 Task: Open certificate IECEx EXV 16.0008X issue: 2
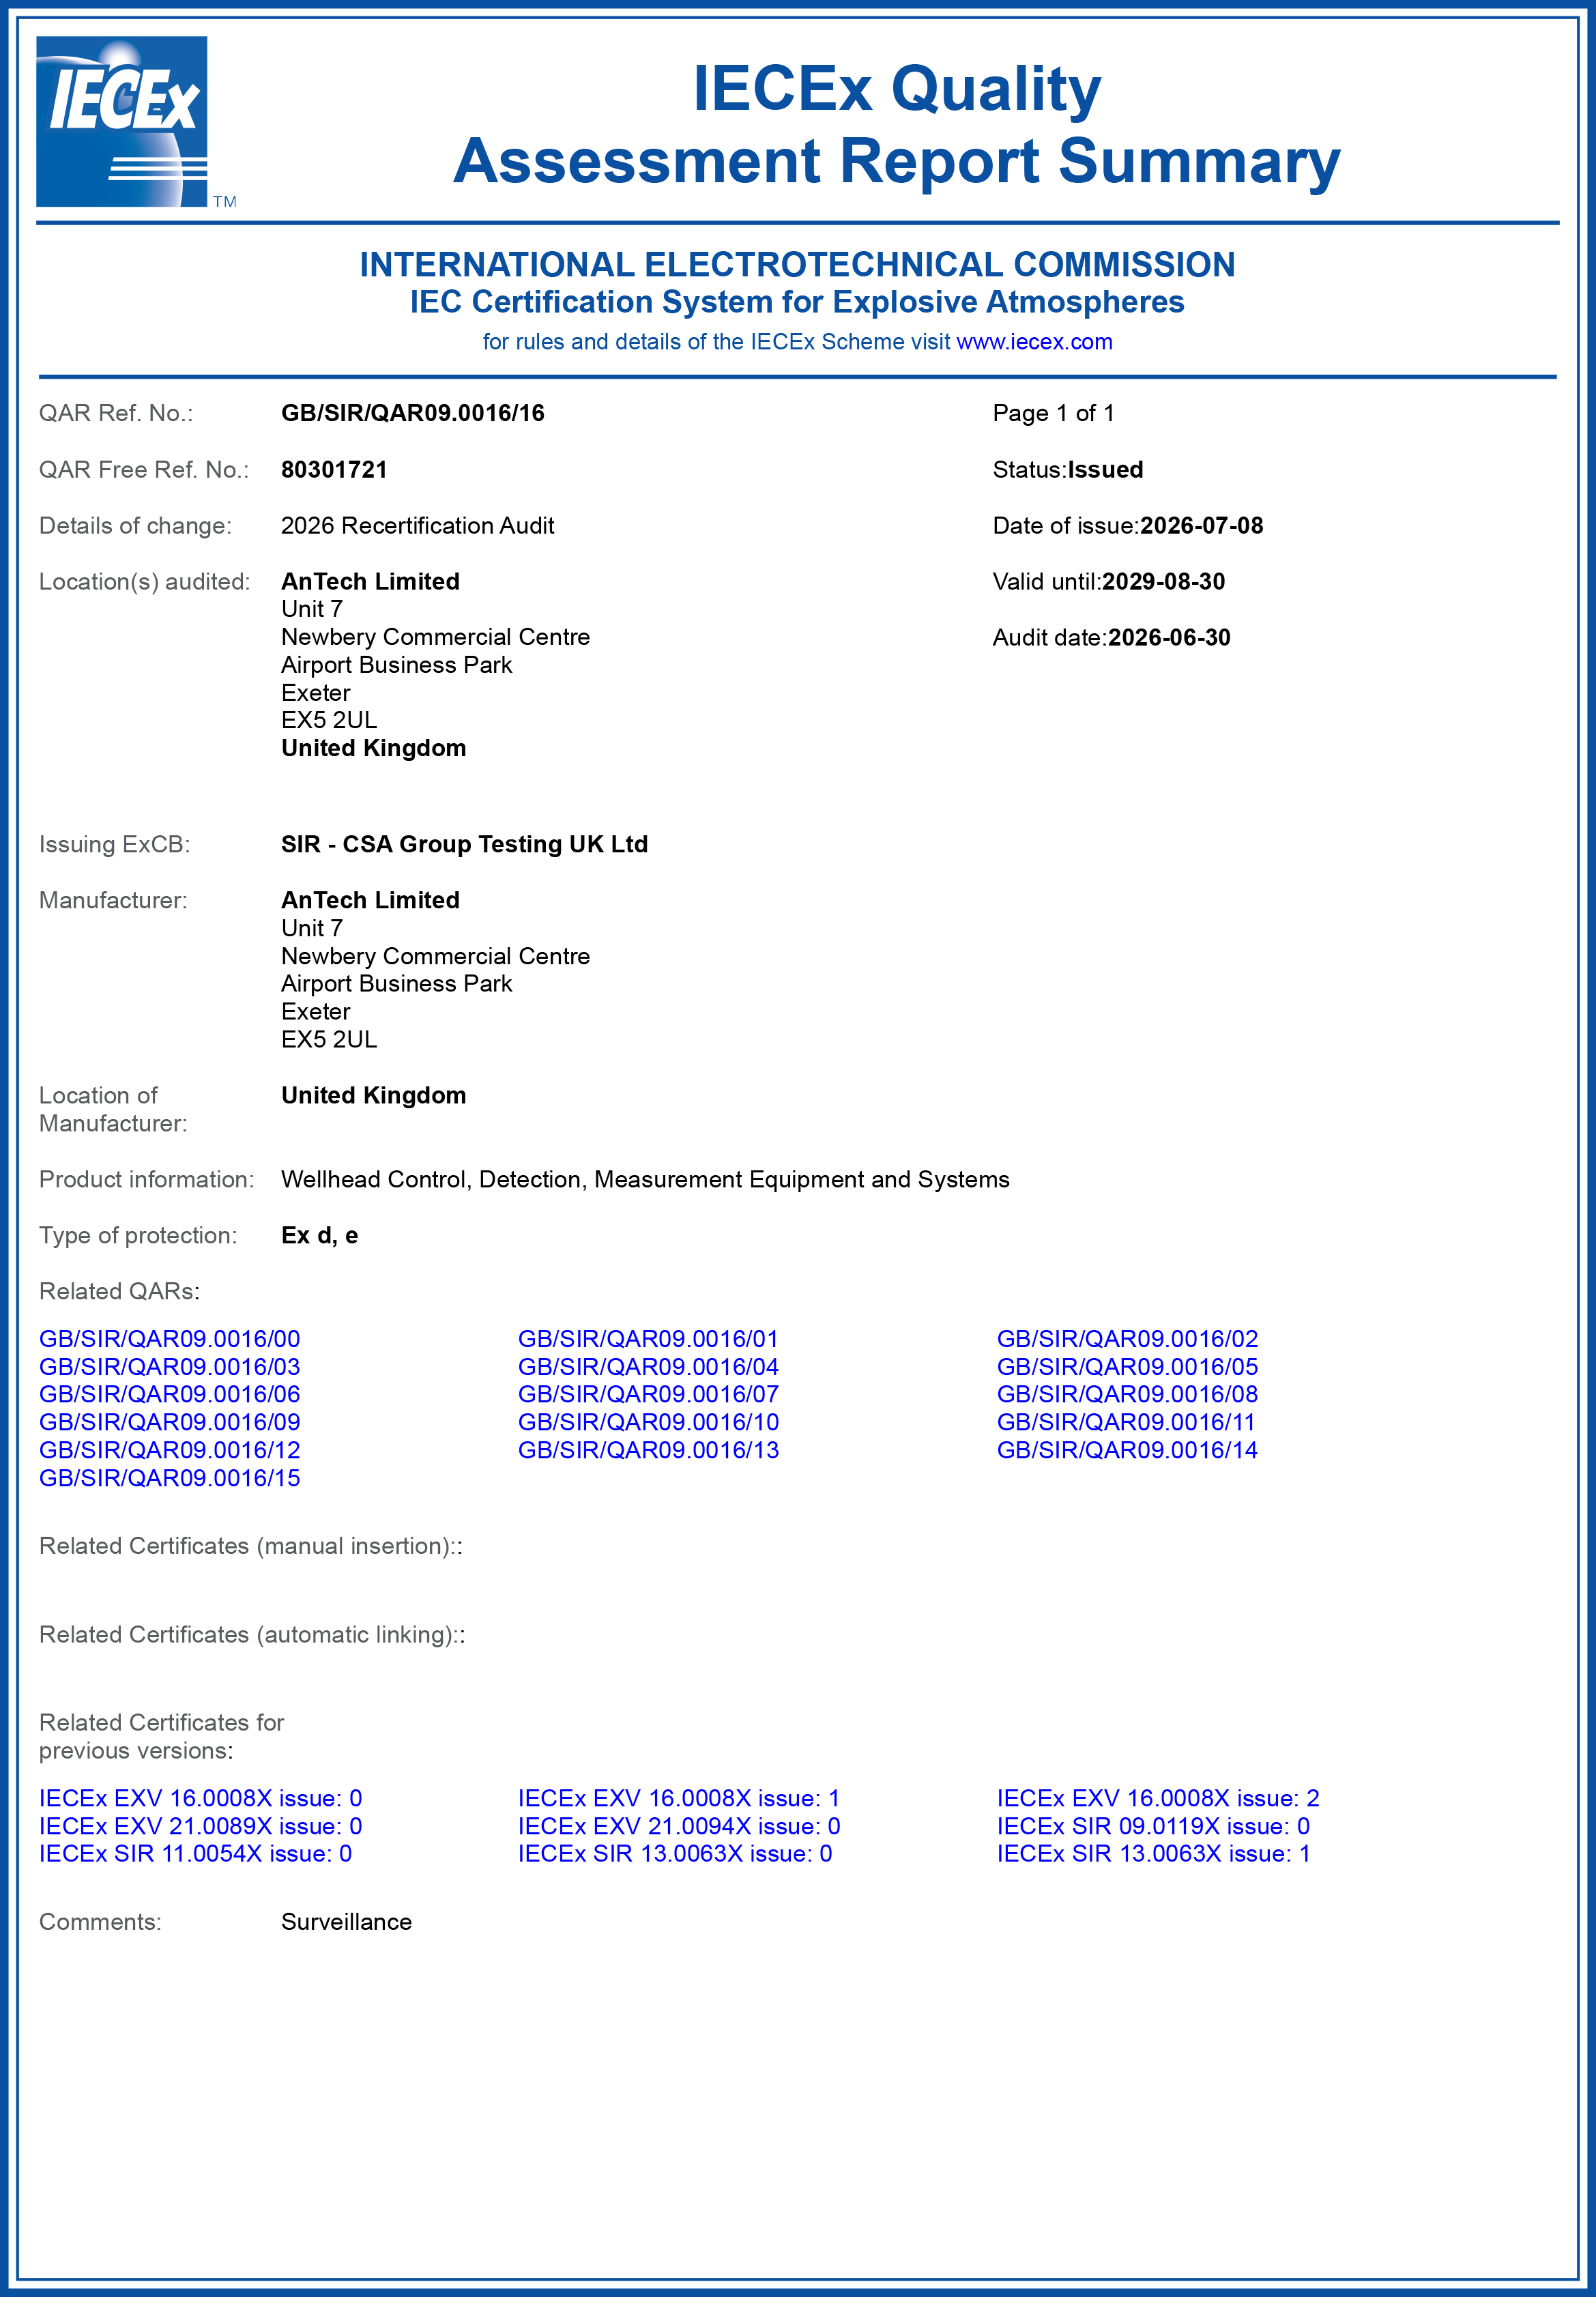1158,1798
